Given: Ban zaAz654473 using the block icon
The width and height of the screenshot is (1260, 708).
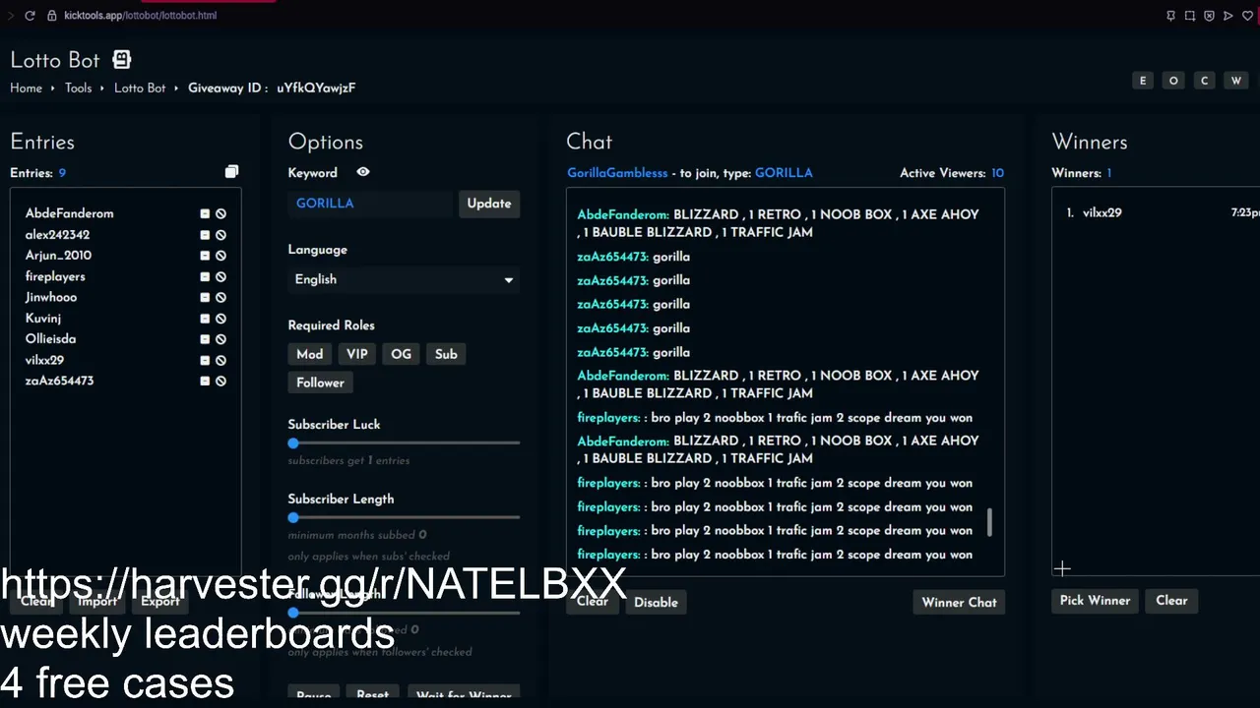Looking at the screenshot, I should [x=220, y=381].
